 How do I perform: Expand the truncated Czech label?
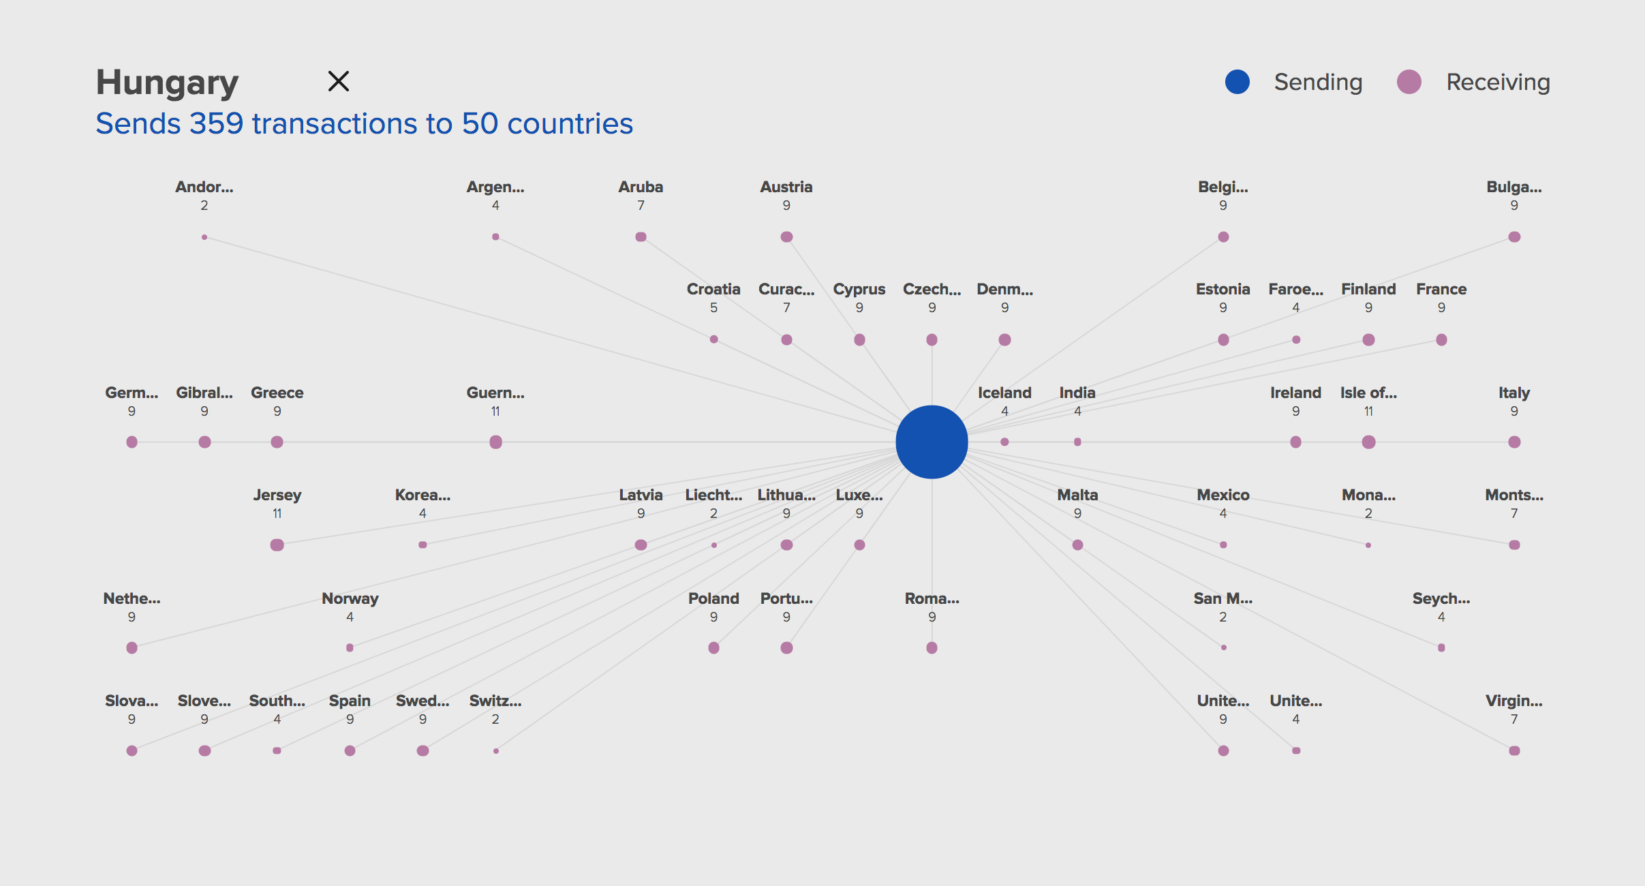[x=932, y=289]
